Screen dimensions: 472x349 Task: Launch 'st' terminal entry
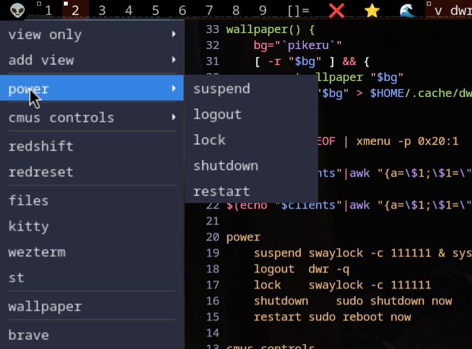click(92, 277)
